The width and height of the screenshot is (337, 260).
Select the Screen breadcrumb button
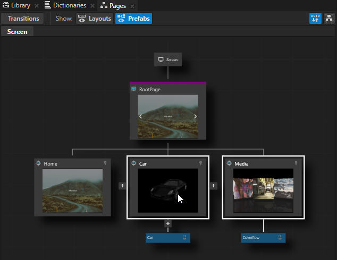(17, 31)
